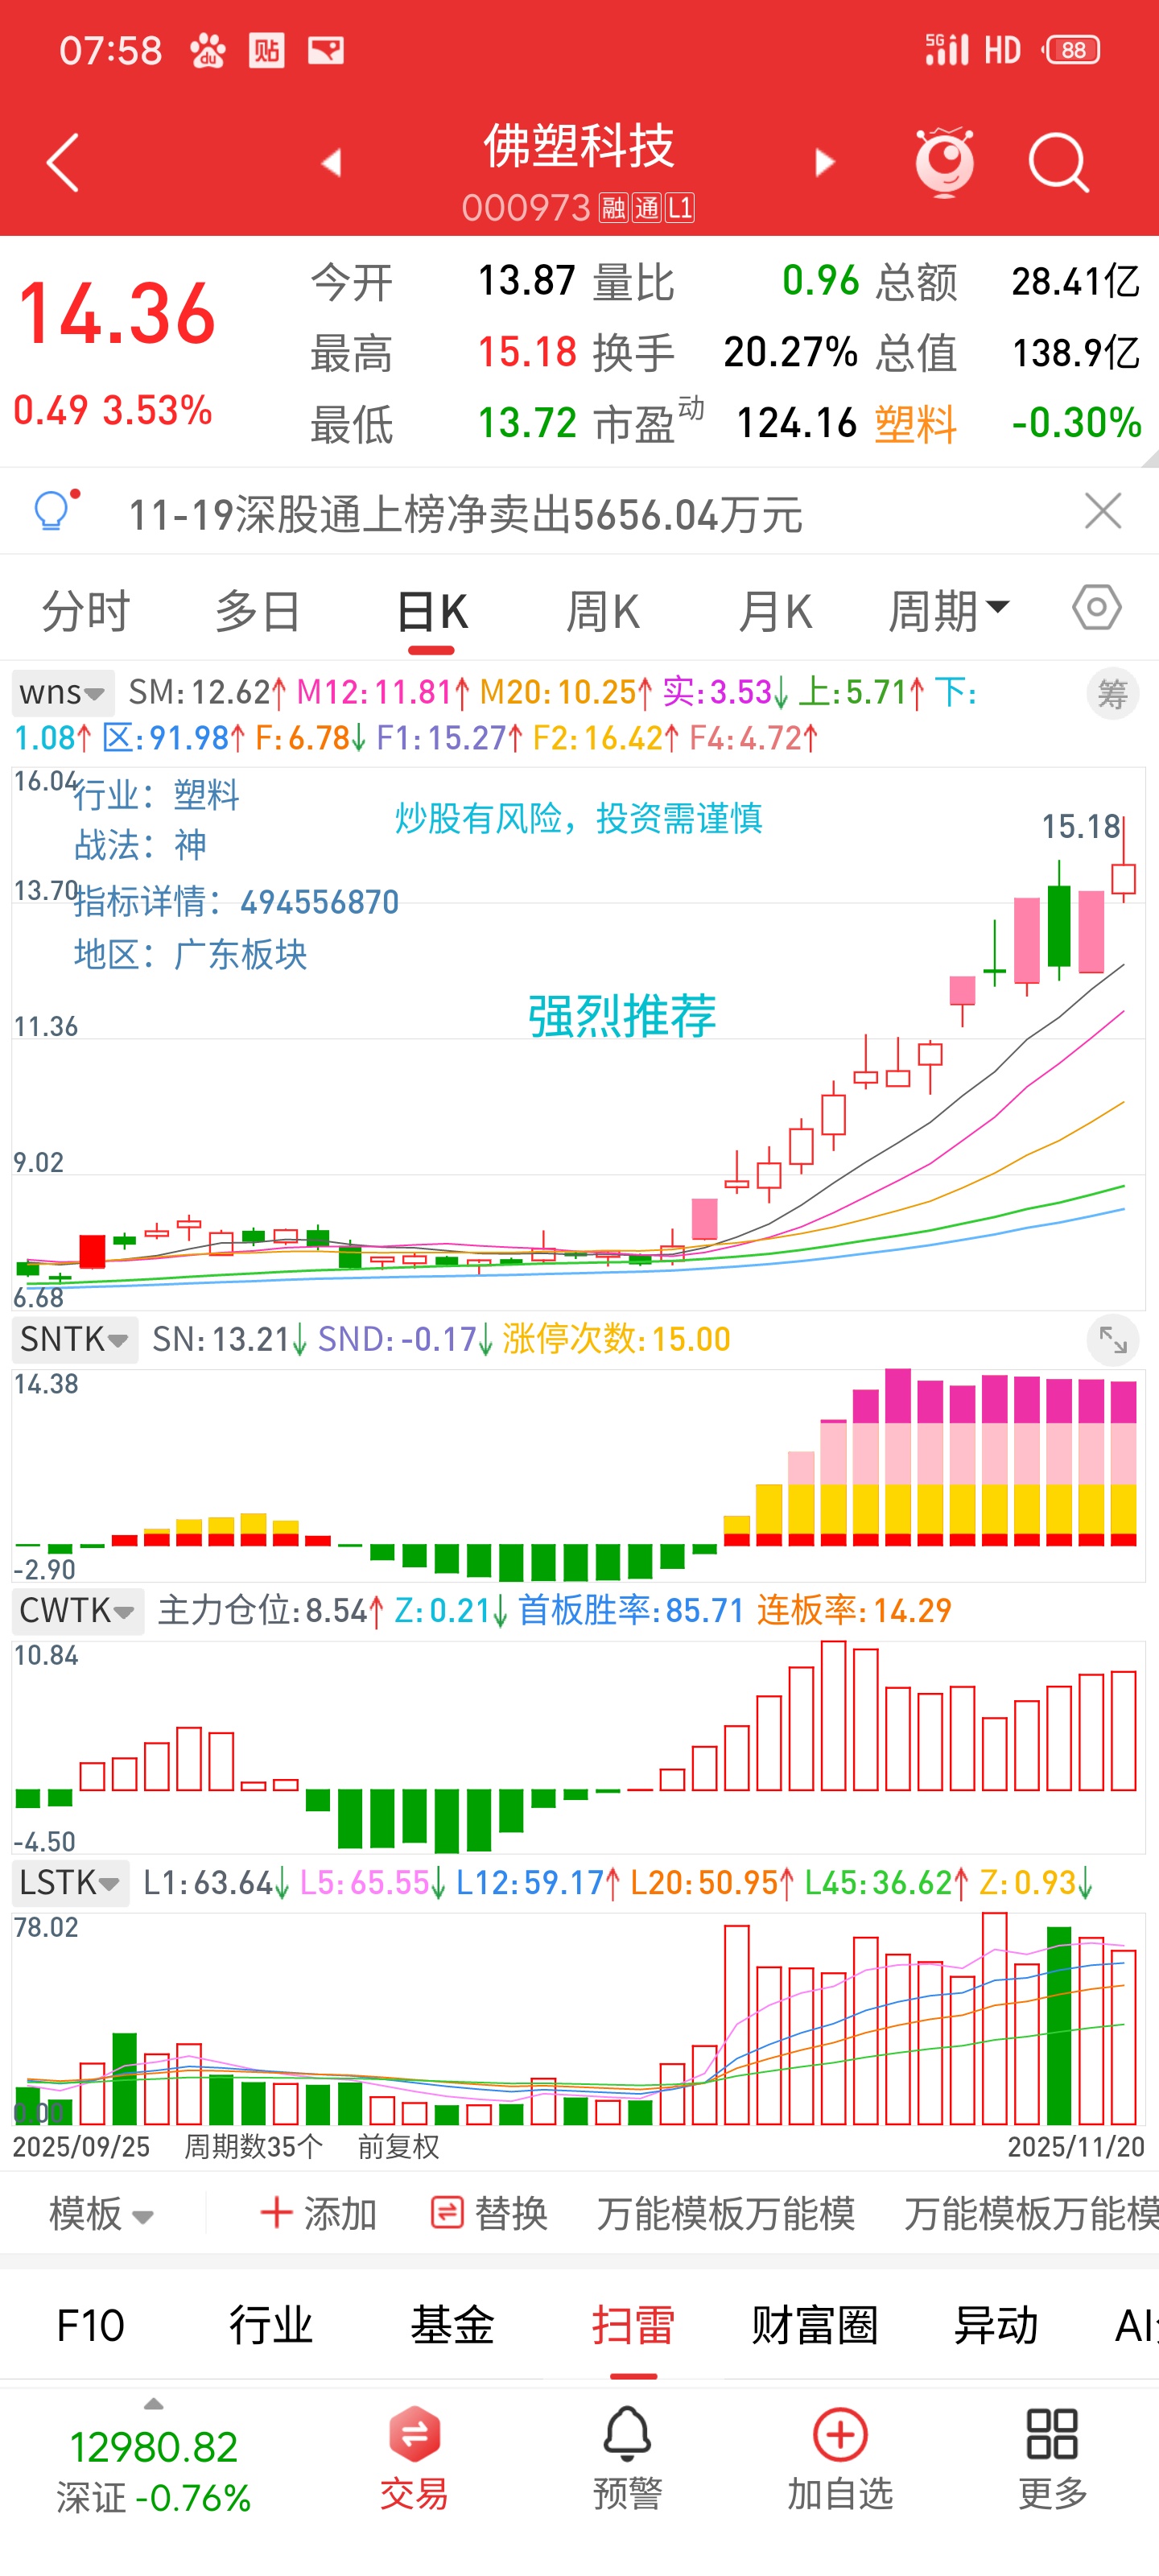This screenshot has width=1159, height=2576.
Task: Switch to 周K chart tab
Action: tap(603, 611)
